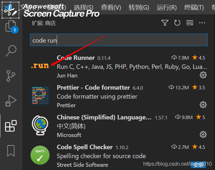Install Code Spell Checker via 安装 button
This screenshot has width=215, height=170.
tap(198, 165)
